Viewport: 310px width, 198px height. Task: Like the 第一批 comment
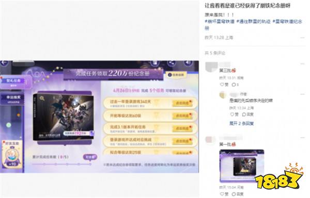click(224, 194)
